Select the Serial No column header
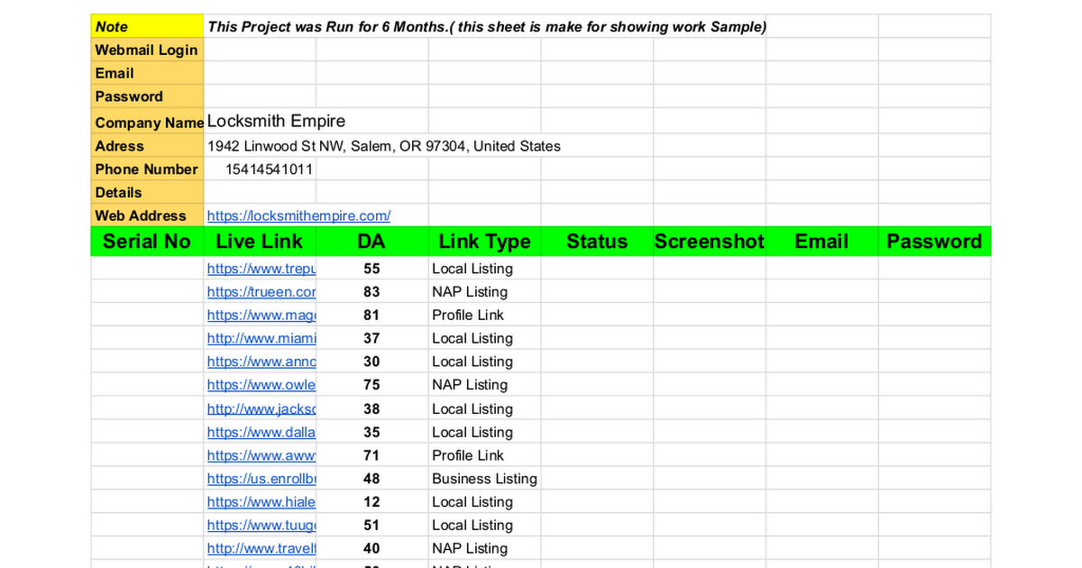The height and width of the screenshot is (568, 1082). (x=147, y=241)
